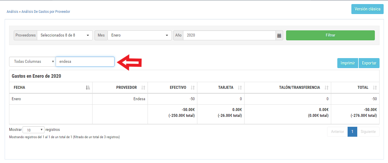
Task: Click the Mes filter label
Action: tap(101, 35)
